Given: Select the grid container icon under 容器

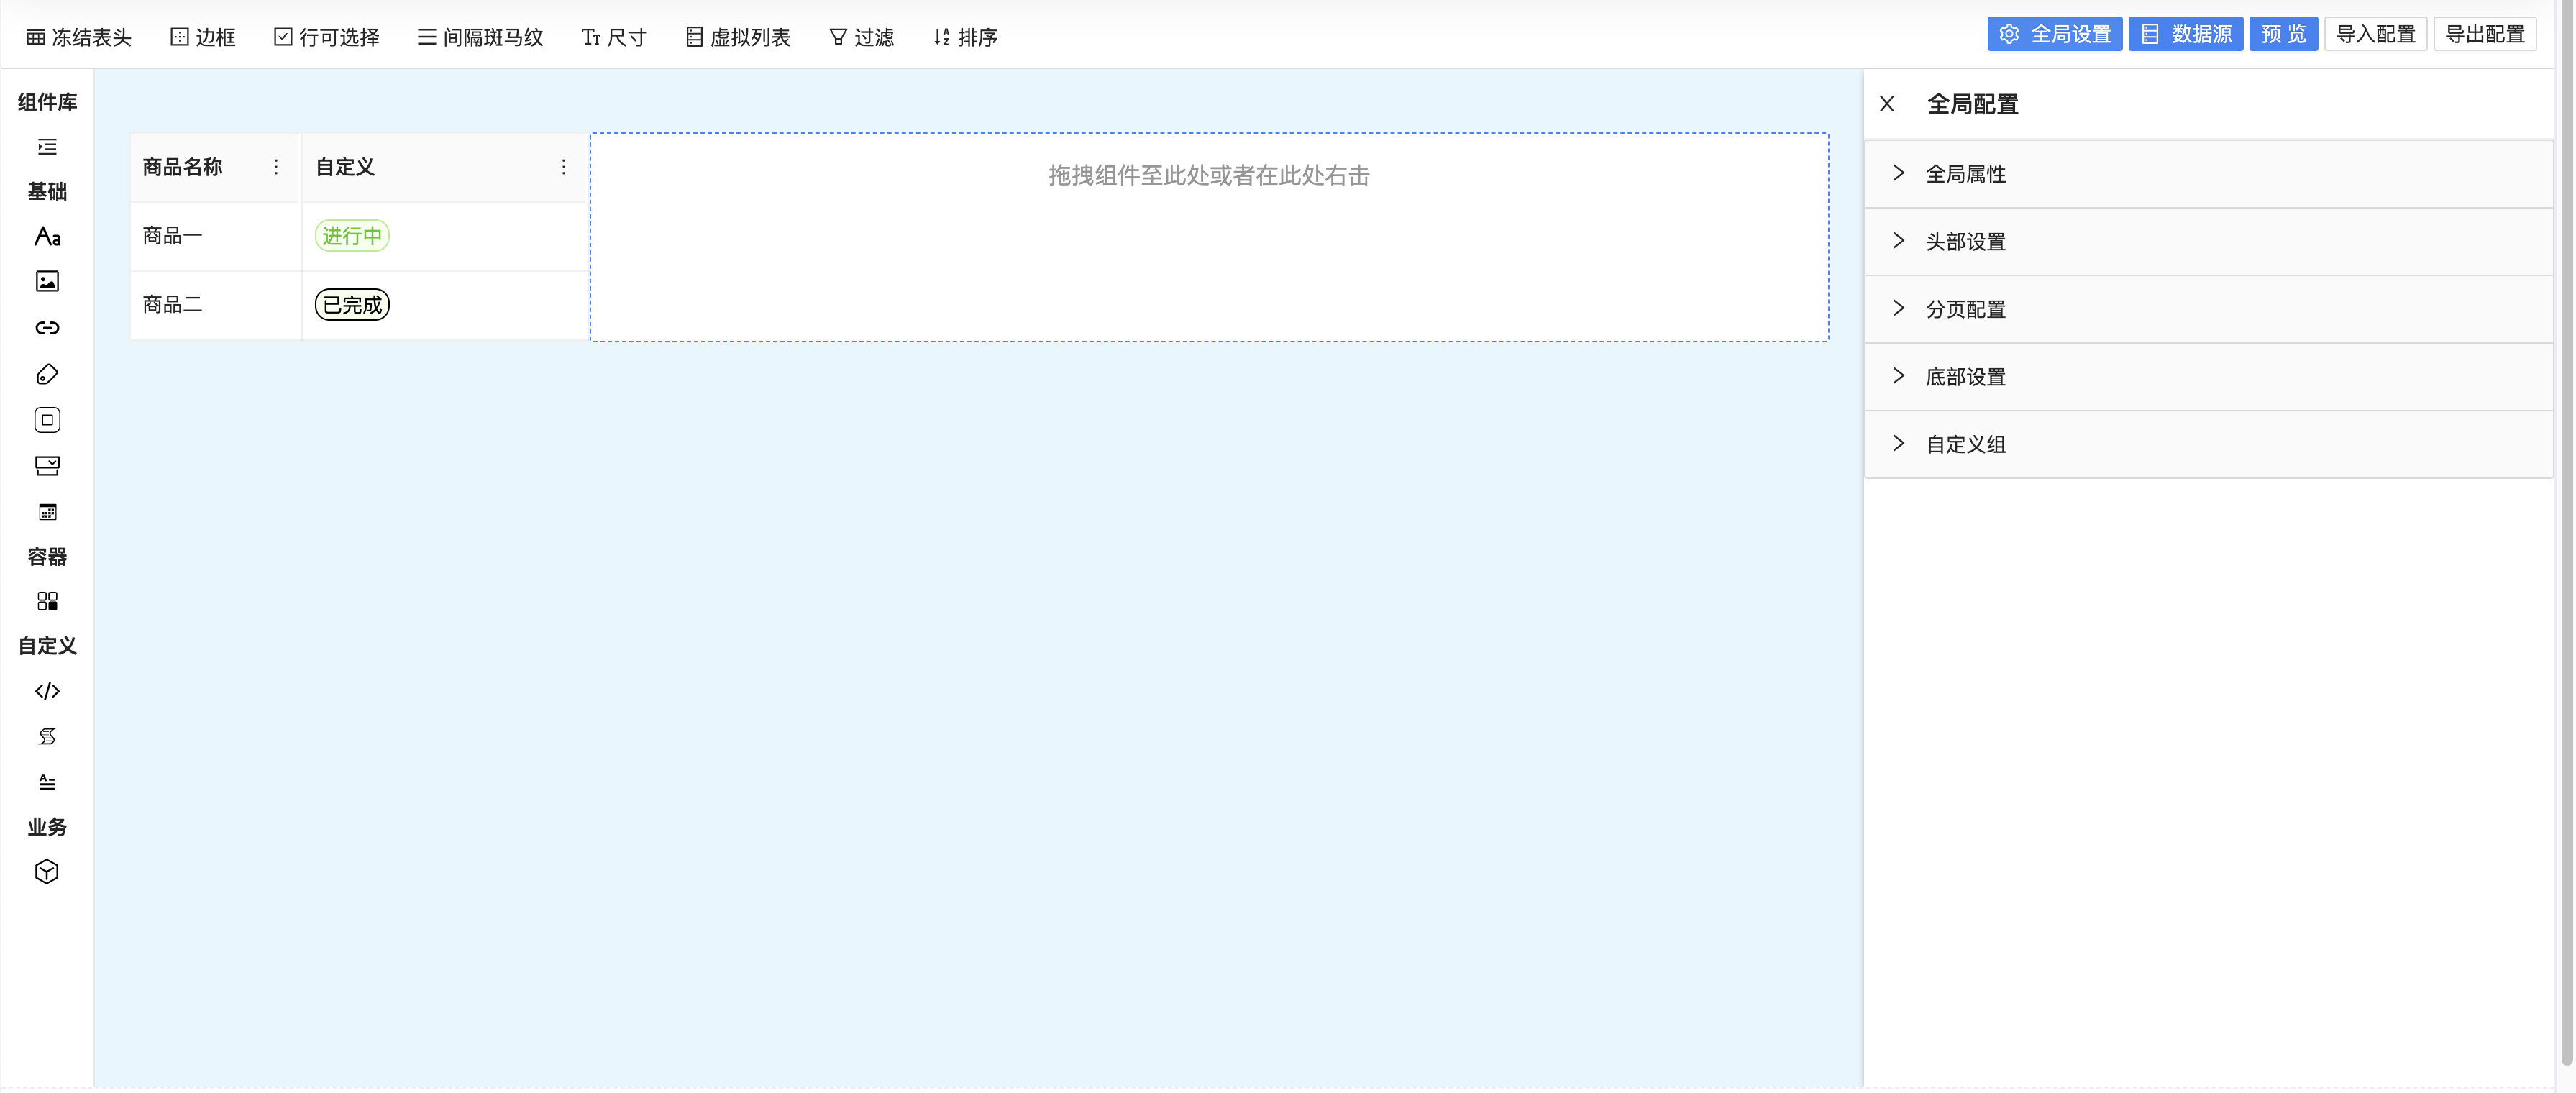Looking at the screenshot, I should tap(46, 600).
